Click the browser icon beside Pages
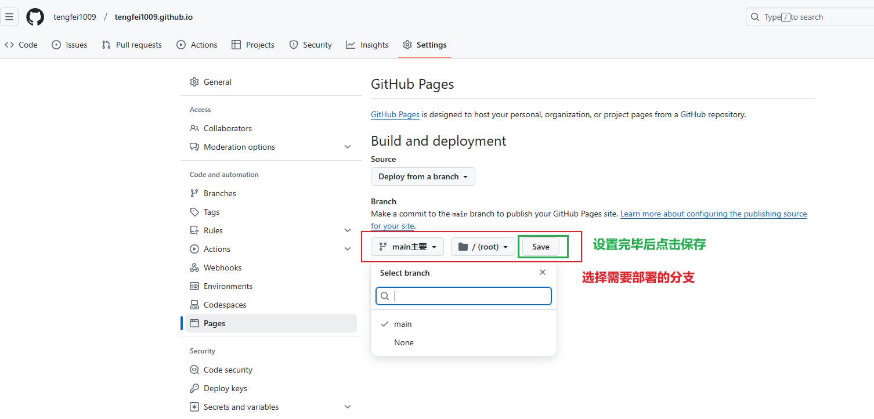This screenshot has width=874, height=419. 194,323
